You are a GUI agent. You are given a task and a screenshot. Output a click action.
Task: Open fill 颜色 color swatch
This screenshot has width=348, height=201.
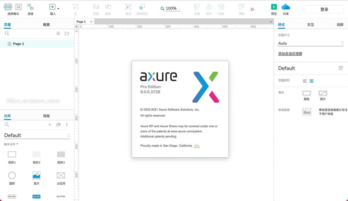[307, 93]
